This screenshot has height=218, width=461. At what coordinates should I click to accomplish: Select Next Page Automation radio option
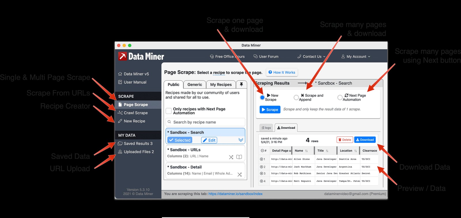tap(340, 98)
